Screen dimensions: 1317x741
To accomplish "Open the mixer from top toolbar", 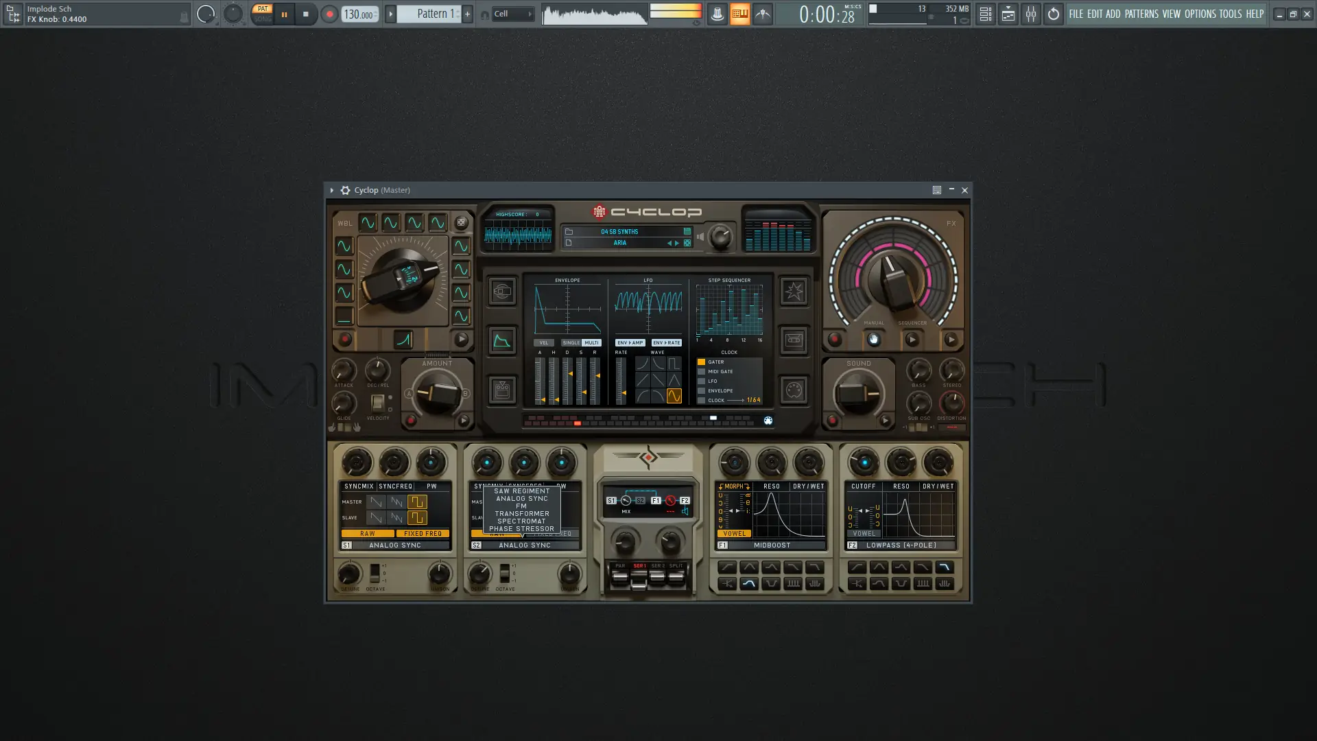I will [1031, 14].
